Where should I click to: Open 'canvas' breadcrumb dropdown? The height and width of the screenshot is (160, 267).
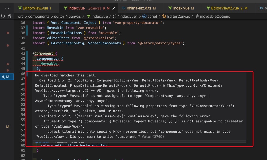pos(74,17)
